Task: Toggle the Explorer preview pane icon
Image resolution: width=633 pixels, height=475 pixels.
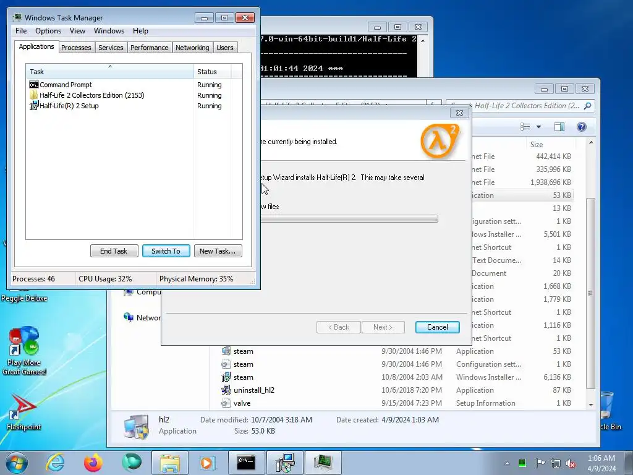Action: (x=559, y=127)
